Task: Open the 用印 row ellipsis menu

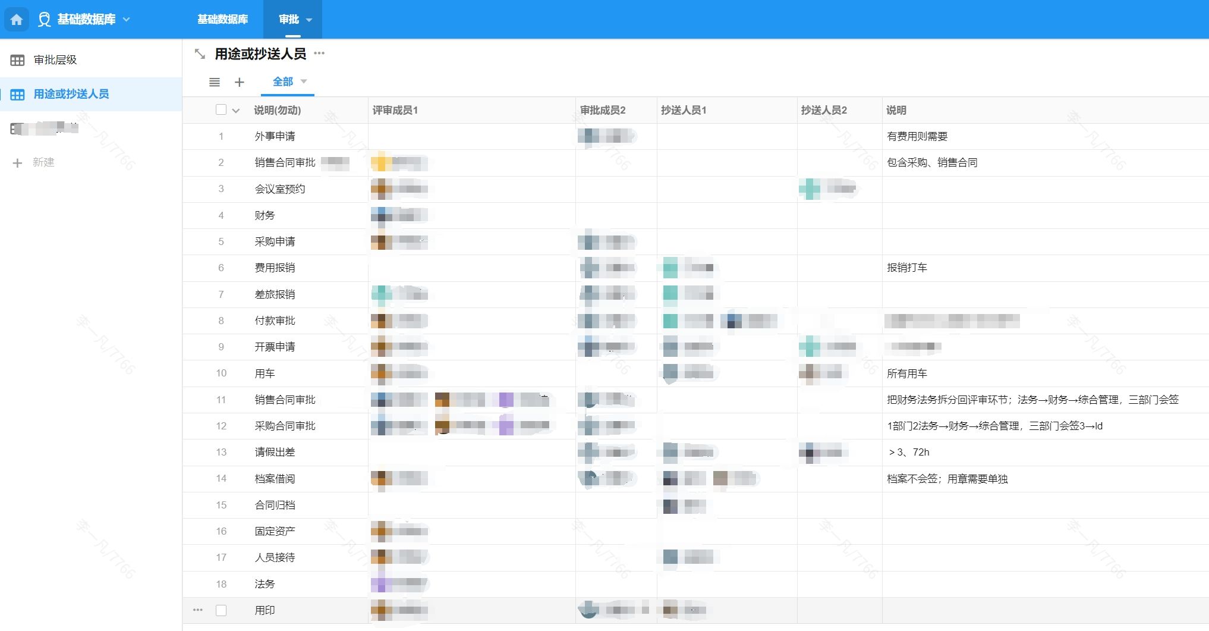Action: pos(198,610)
